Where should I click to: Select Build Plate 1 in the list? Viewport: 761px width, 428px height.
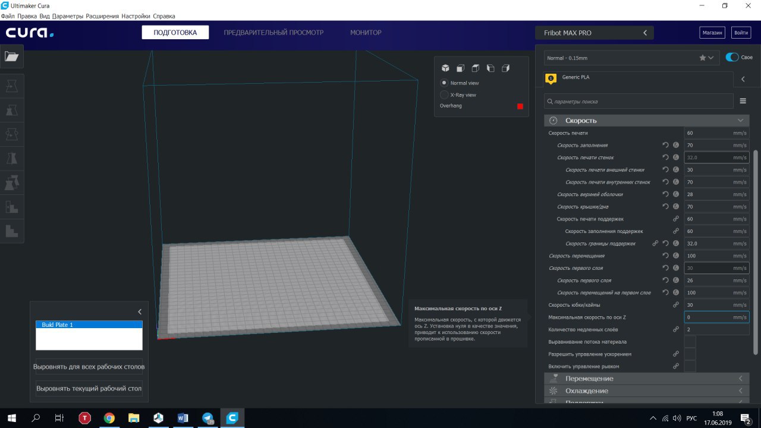[89, 325]
